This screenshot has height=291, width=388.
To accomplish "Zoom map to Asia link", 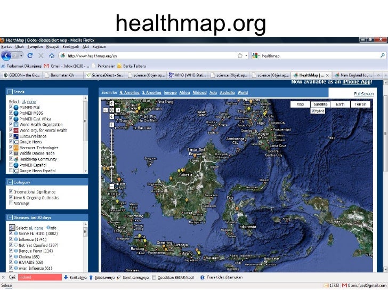I will (x=213, y=92).
